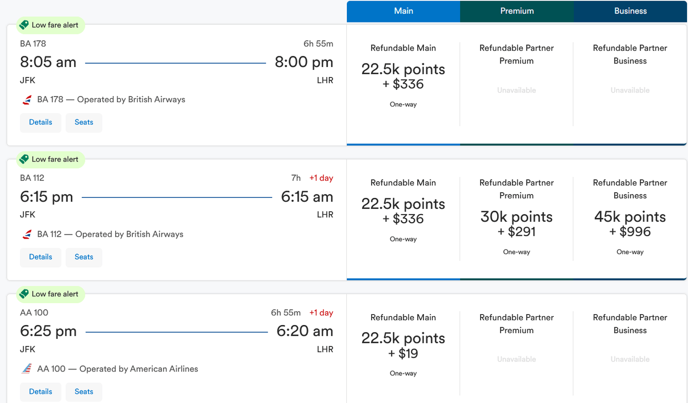Open Details for flight BA 178

(41, 122)
